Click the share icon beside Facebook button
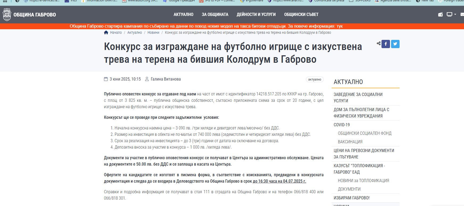 (379, 43)
